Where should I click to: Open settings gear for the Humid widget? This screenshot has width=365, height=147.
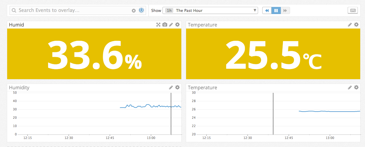point(177,25)
